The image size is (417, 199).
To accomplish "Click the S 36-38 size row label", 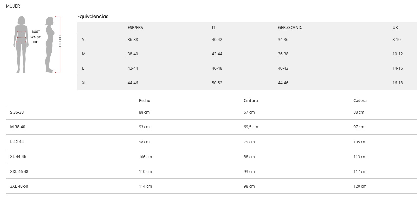I will tap(17, 112).
